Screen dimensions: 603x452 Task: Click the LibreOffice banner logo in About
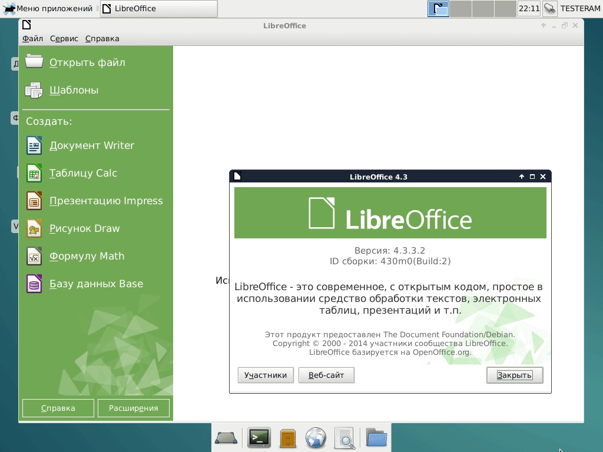point(390,213)
